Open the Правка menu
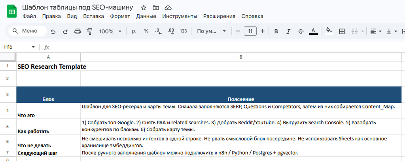The width and height of the screenshot is (405, 161). 51,16
